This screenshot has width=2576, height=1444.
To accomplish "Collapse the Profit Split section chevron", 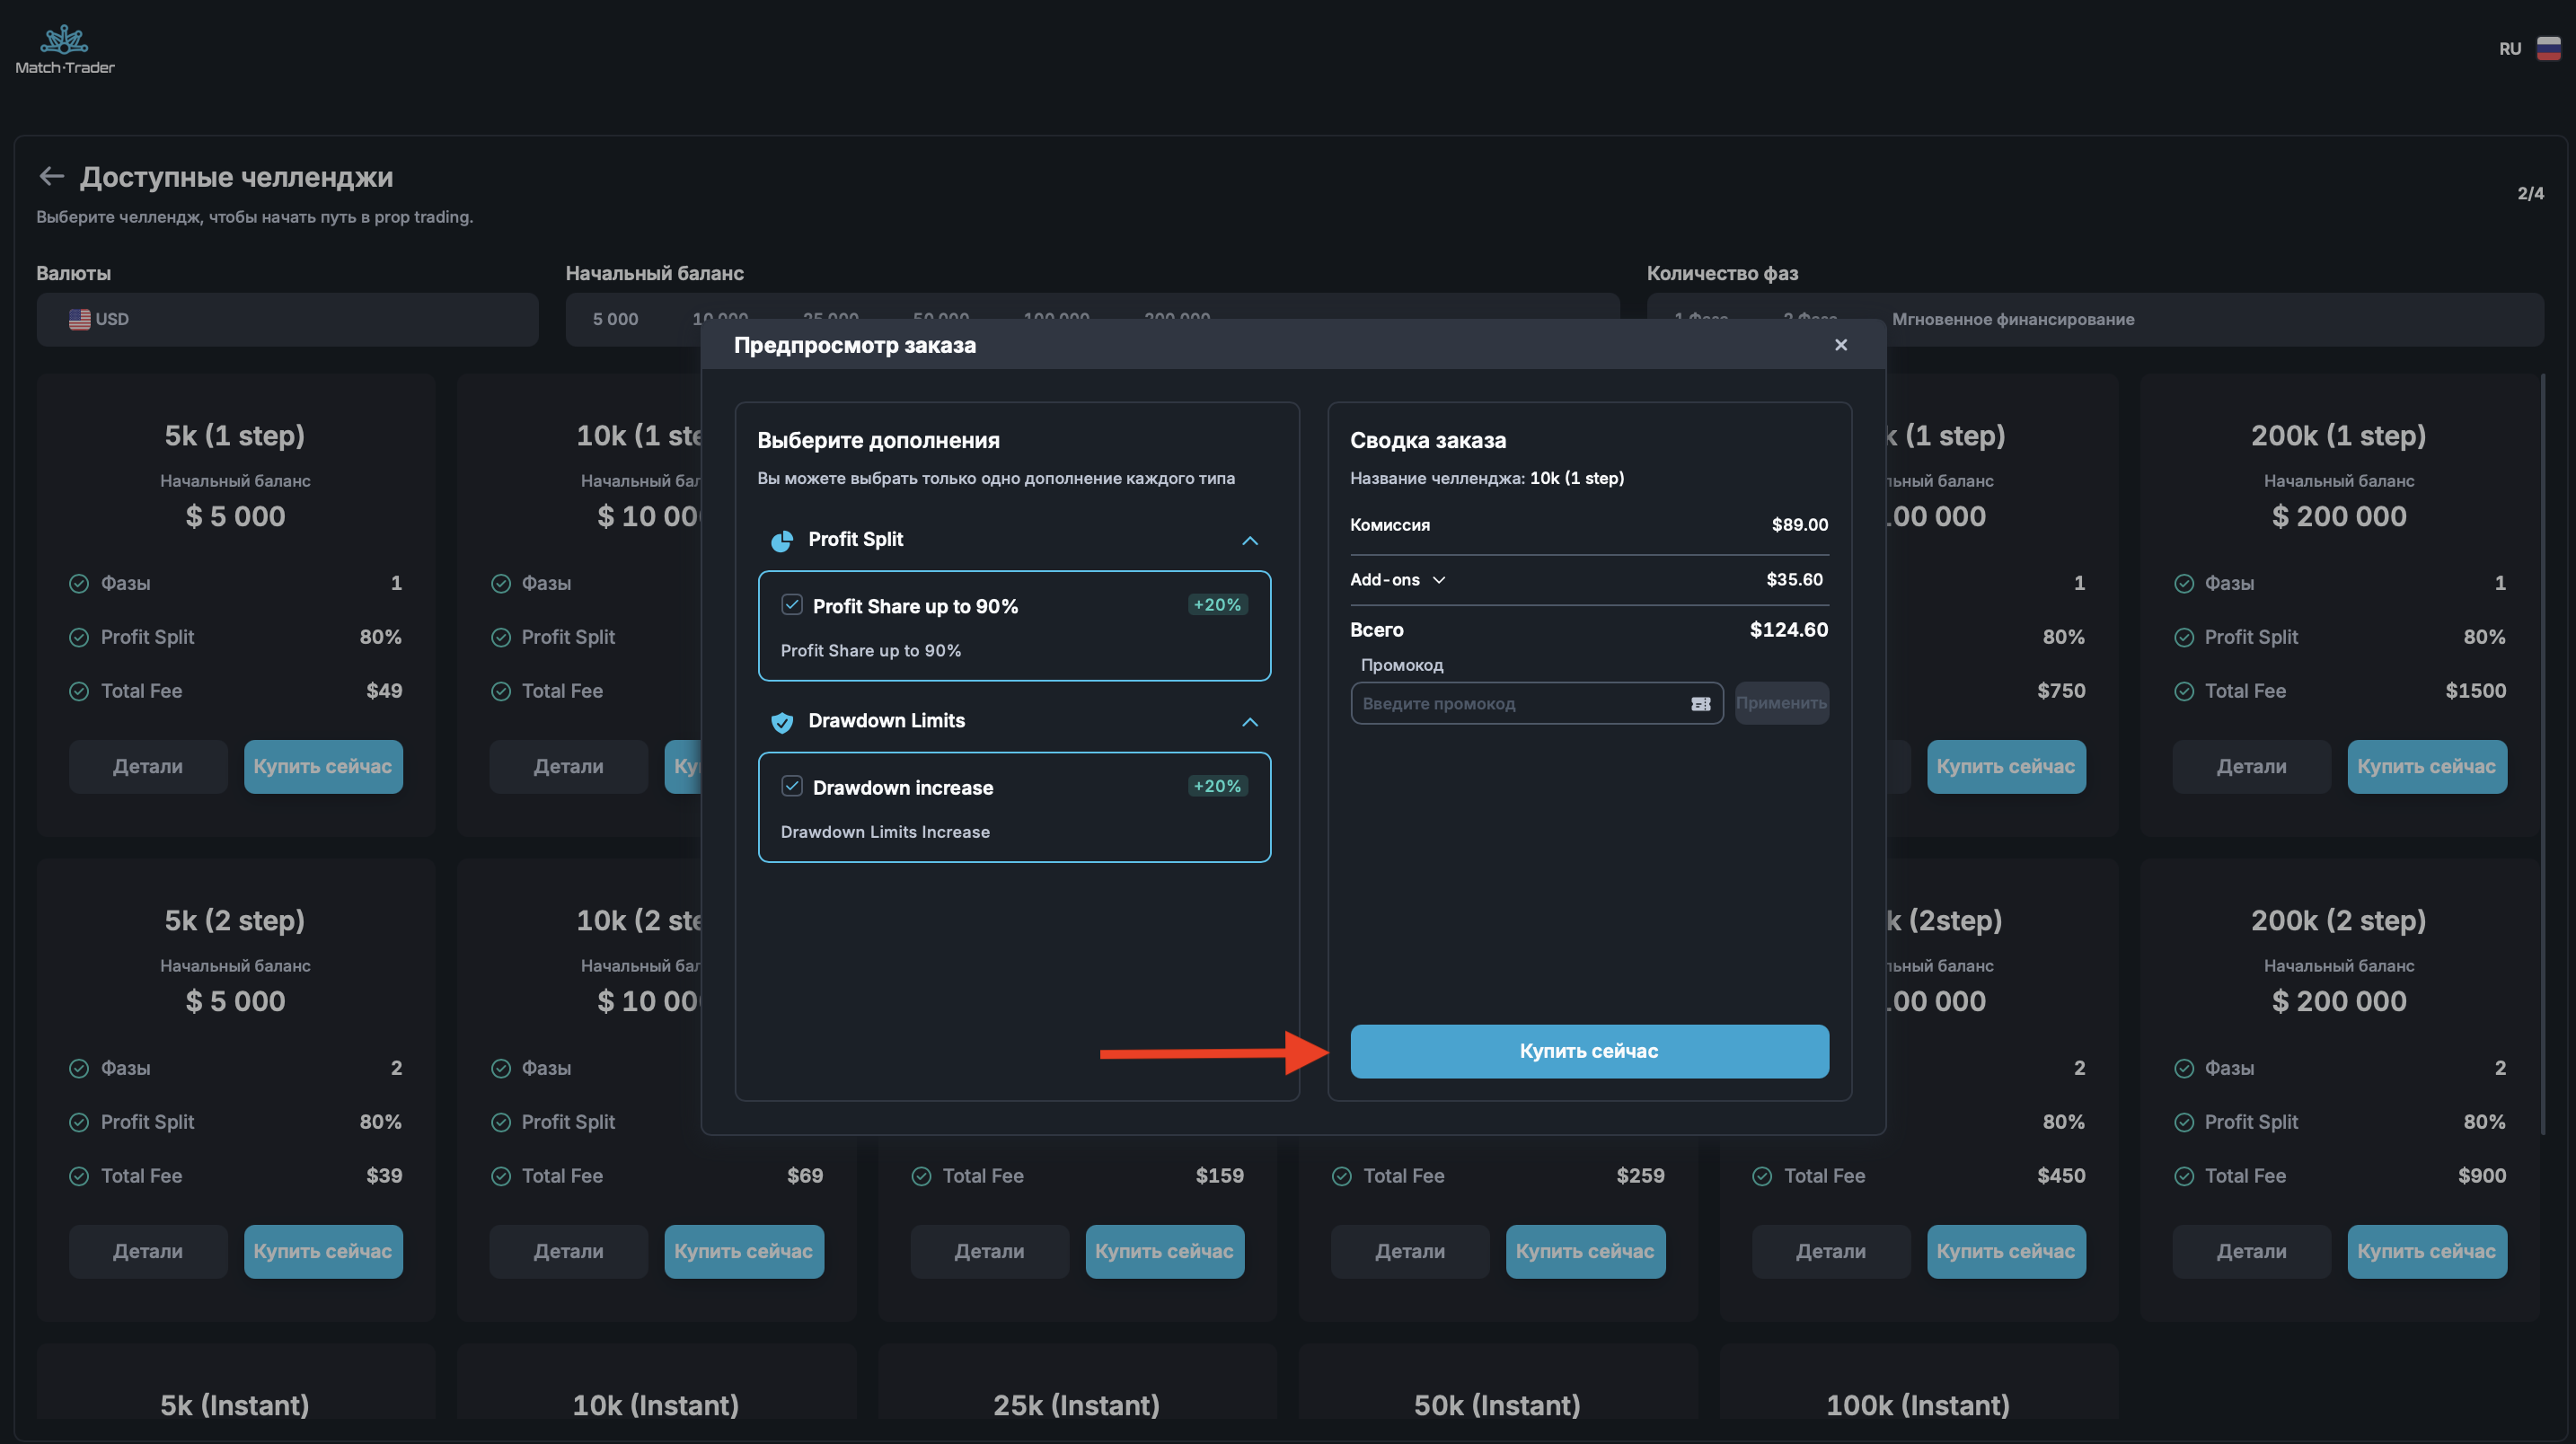I will pos(1249,541).
